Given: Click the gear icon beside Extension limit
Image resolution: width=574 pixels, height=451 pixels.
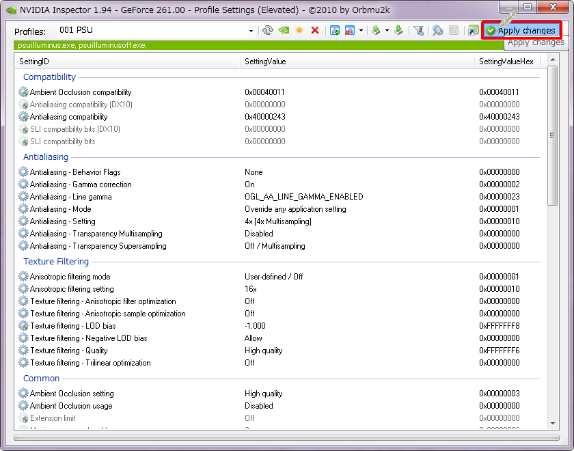Looking at the screenshot, I should 23,418.
